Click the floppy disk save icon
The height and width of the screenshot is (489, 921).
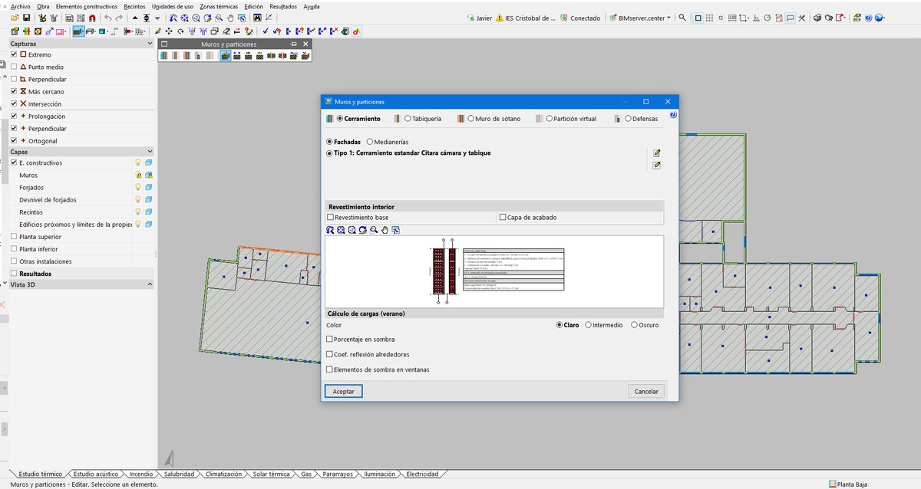pos(26,18)
